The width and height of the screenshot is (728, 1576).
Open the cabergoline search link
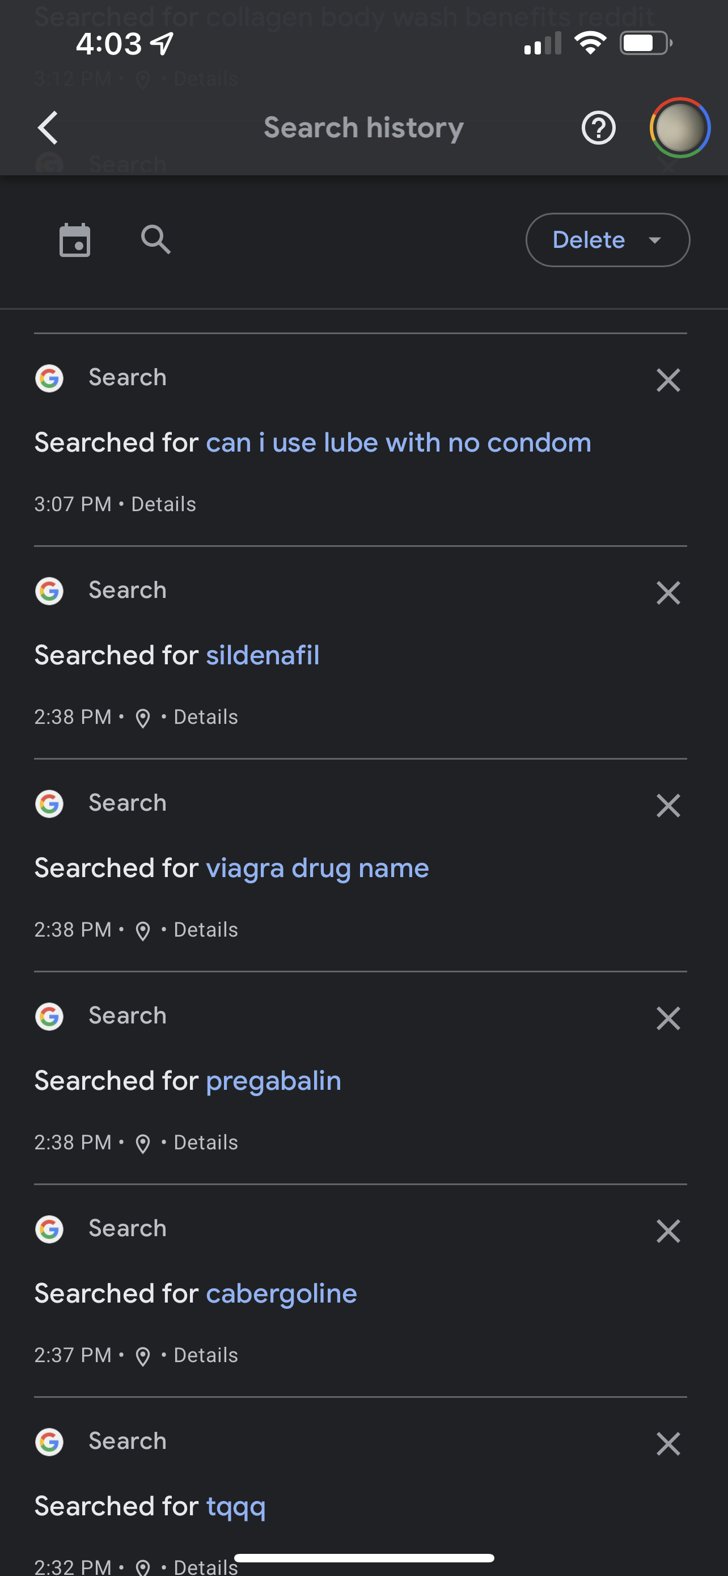pyautogui.click(x=281, y=1294)
